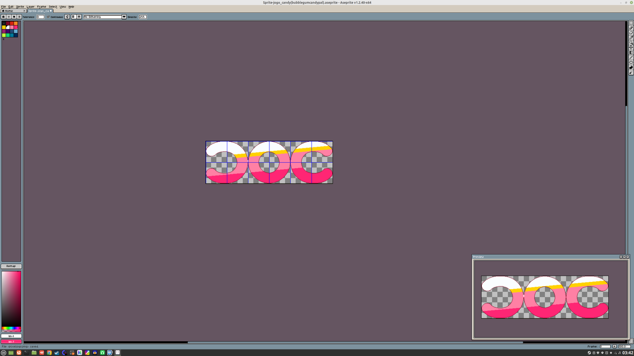Pick the white palette swatch
The image size is (634, 356).
point(8,27)
